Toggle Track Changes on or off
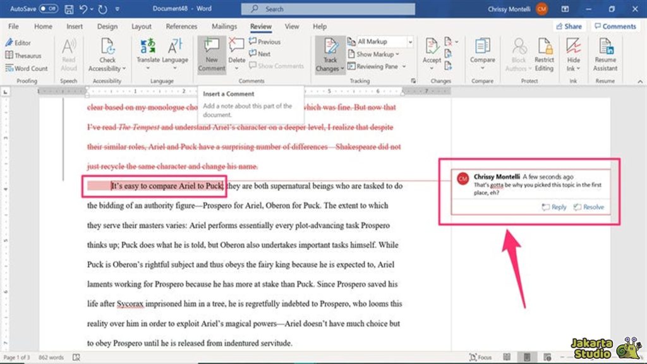Image resolution: width=647 pixels, height=364 pixels. point(330,49)
